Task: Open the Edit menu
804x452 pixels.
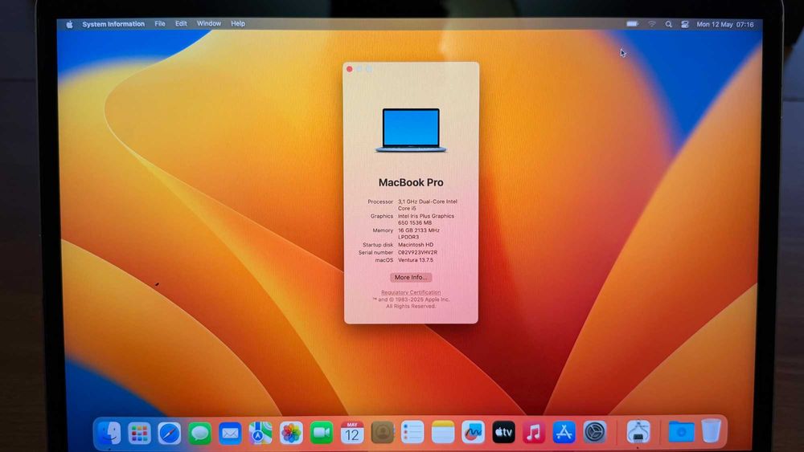Action: point(181,23)
